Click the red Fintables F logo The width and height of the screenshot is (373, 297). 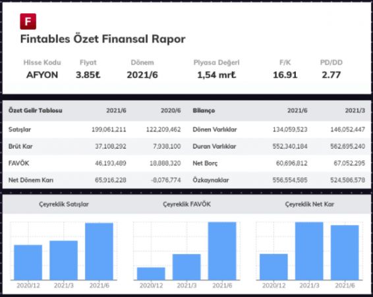(28, 21)
